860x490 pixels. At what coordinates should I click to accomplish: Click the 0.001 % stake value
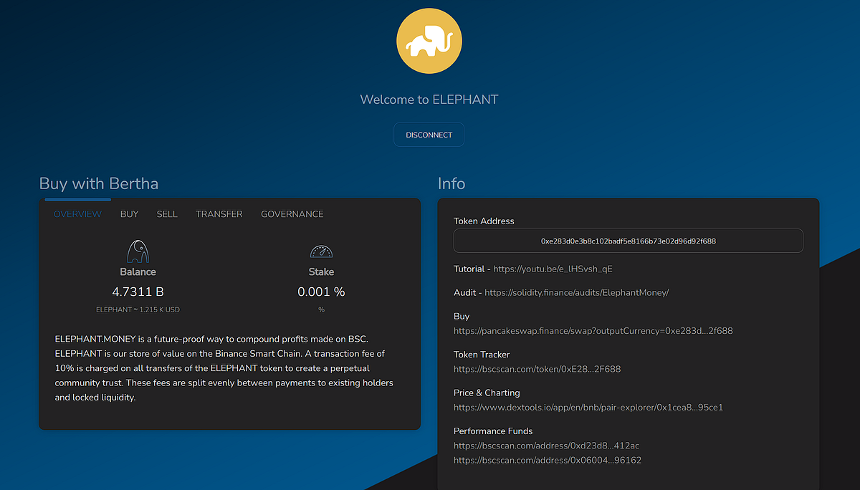click(321, 292)
